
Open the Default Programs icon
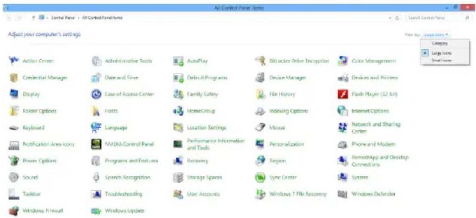179,78
